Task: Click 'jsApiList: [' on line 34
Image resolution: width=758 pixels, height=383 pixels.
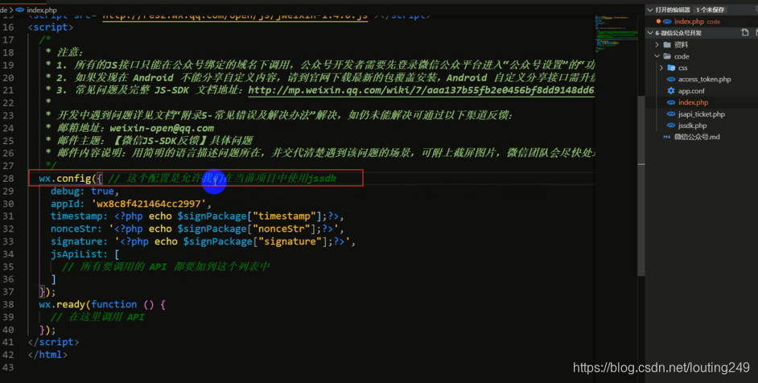Action: click(84, 254)
